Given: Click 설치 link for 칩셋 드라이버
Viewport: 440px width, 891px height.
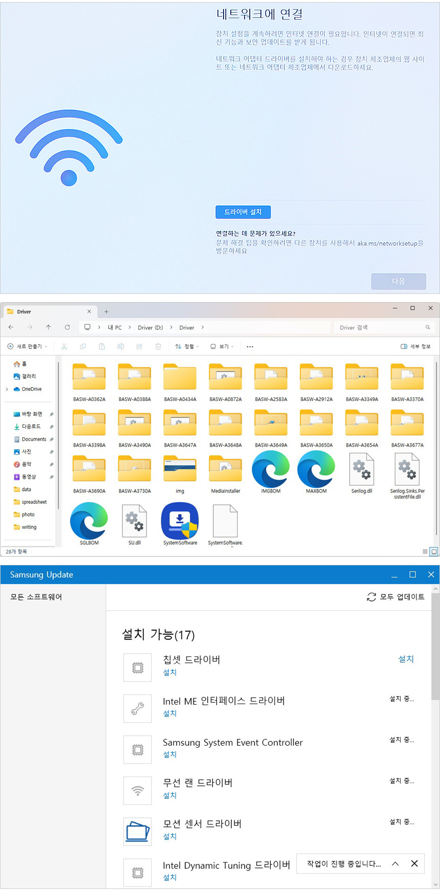Looking at the screenshot, I should [x=406, y=659].
